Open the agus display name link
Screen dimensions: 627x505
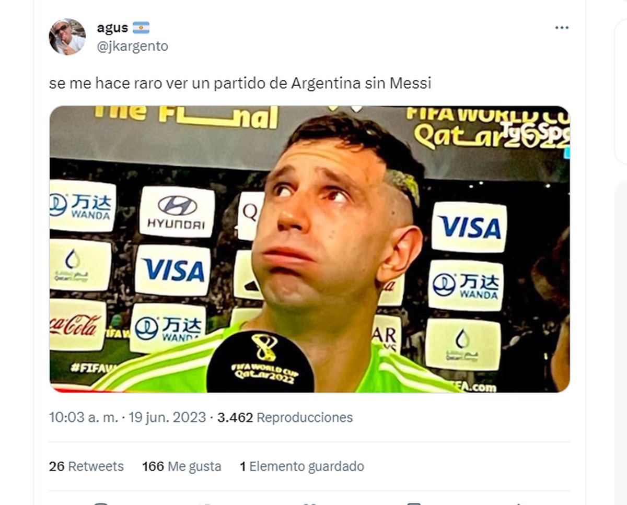[x=112, y=28]
